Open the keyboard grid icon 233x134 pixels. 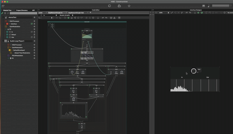pos(204,6)
